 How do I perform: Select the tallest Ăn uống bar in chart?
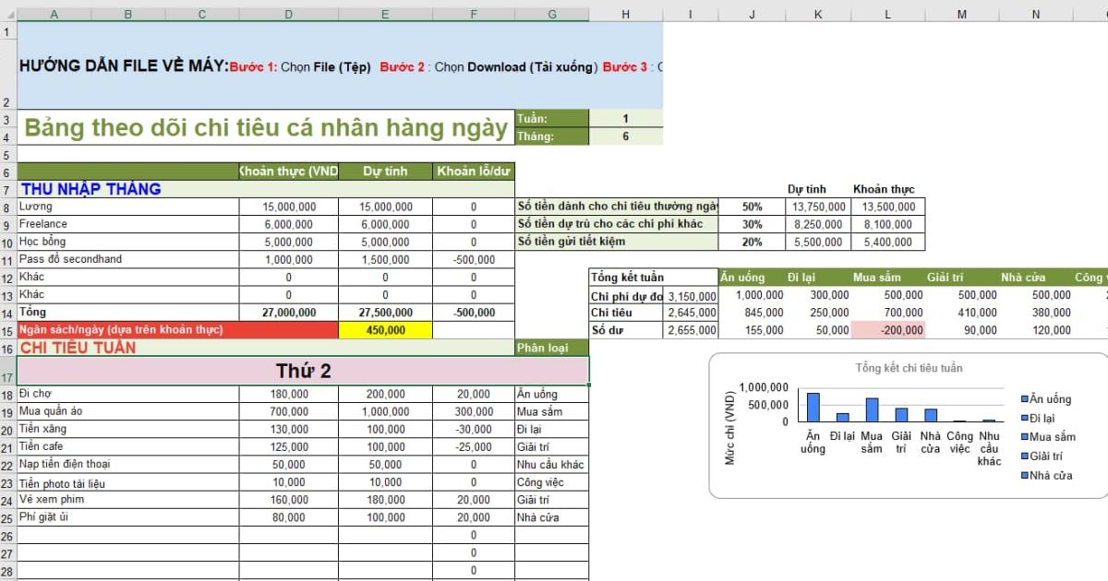(813, 406)
